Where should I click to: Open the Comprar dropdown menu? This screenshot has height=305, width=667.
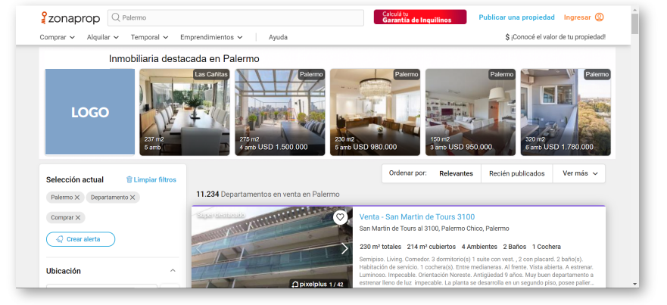tap(57, 37)
